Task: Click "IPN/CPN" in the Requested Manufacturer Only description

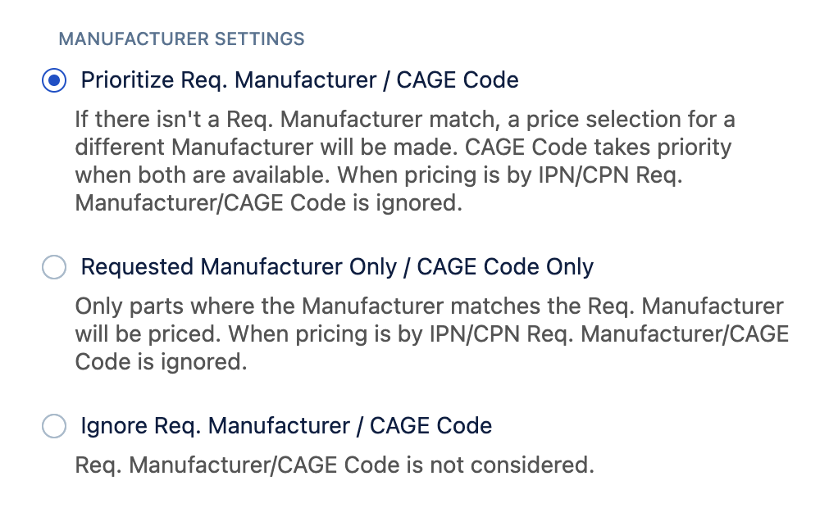Action: 472,334
